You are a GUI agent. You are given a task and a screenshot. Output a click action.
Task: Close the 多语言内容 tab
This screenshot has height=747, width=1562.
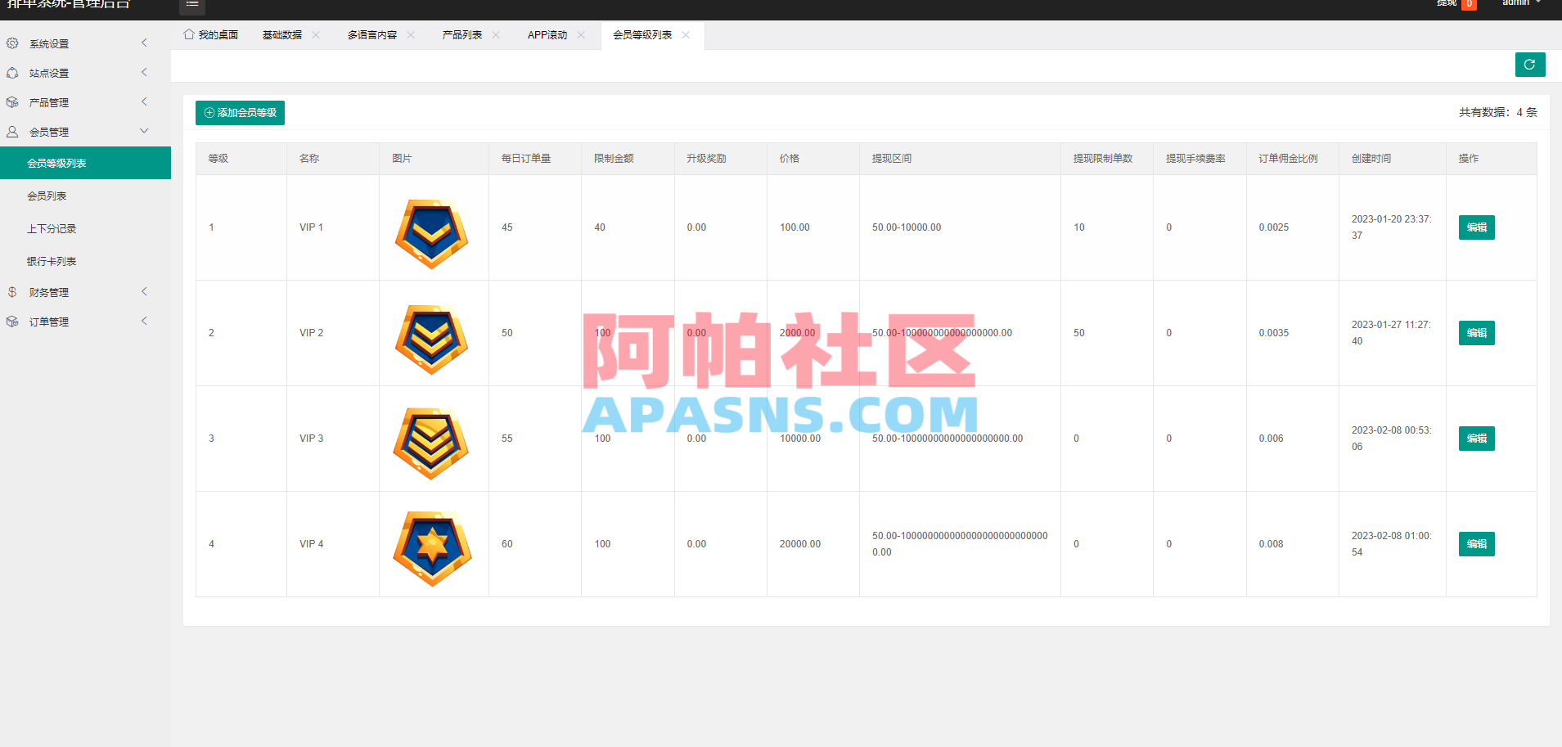click(x=410, y=35)
